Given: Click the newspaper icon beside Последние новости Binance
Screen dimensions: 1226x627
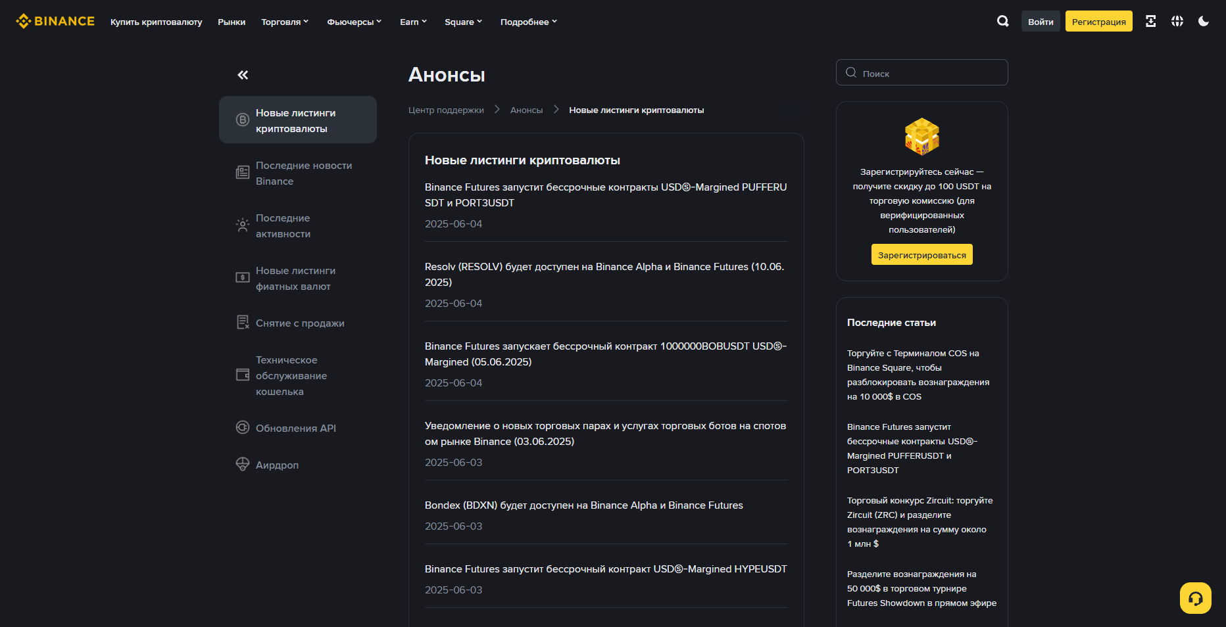Looking at the screenshot, I should click(x=243, y=172).
